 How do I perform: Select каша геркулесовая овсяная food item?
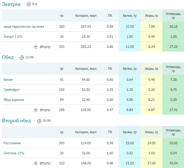pos(24,27)
